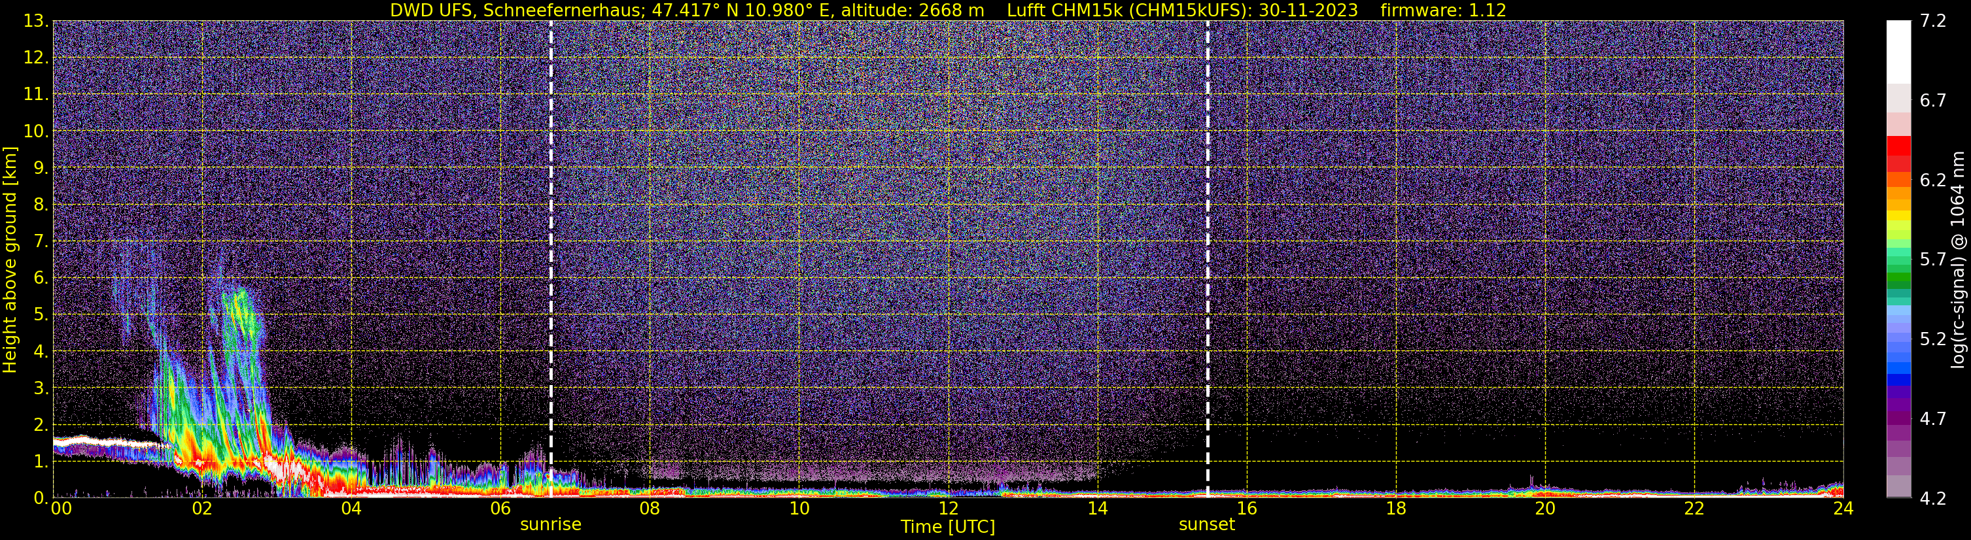Click the 'Height above ground [km]' axis label
1971x540 pixels.
[10, 260]
